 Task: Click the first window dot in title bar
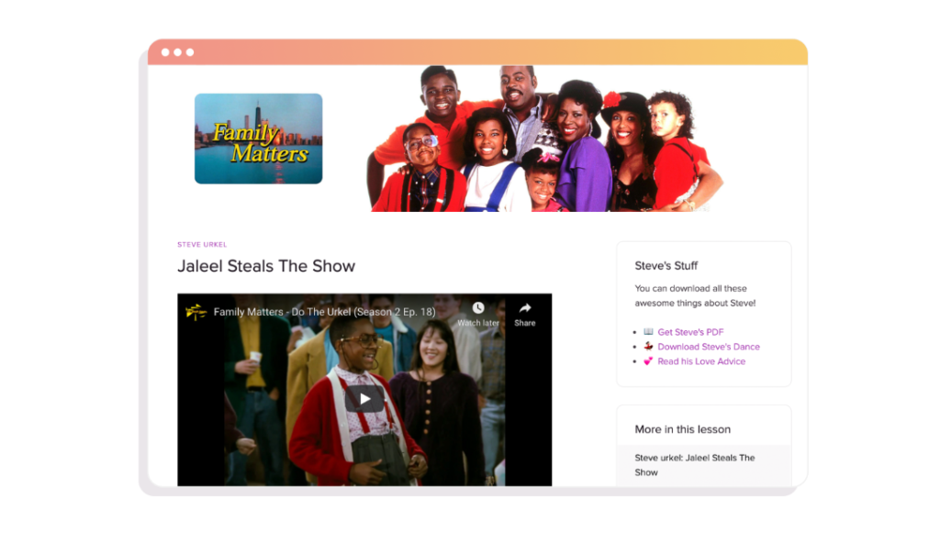(166, 52)
